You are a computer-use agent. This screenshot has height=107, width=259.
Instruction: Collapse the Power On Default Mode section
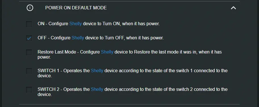233,8
